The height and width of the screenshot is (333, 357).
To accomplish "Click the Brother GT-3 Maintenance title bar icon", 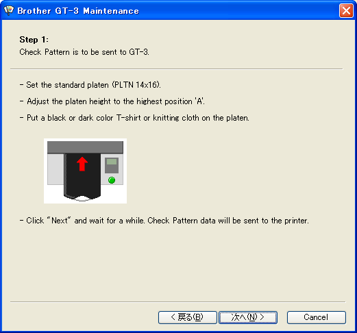I will (9, 10).
